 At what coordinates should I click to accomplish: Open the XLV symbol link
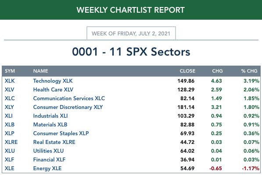9,90
